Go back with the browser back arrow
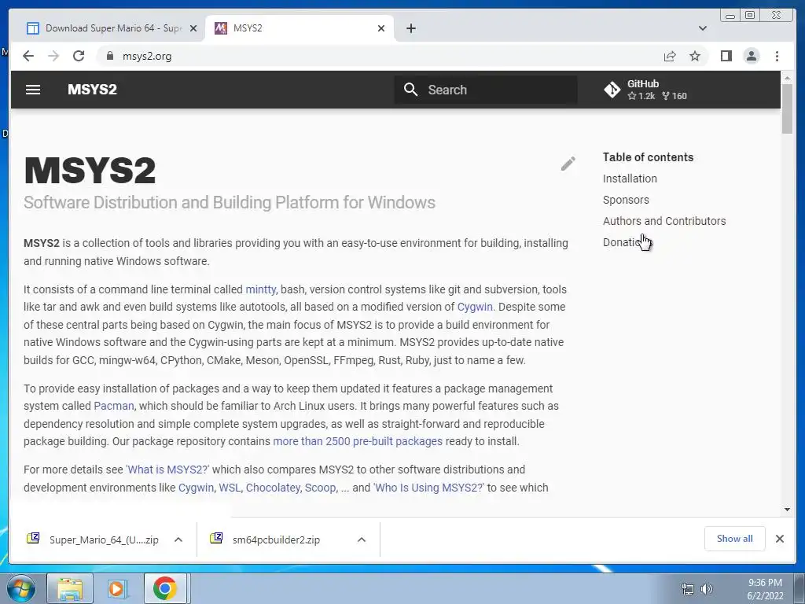The height and width of the screenshot is (604, 805). [x=28, y=56]
